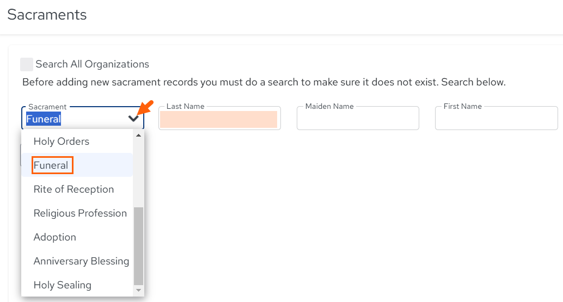Viewport: 563px width, 302px height.
Task: Choose Anniversary Blessing from the list
Action: [x=77, y=261]
